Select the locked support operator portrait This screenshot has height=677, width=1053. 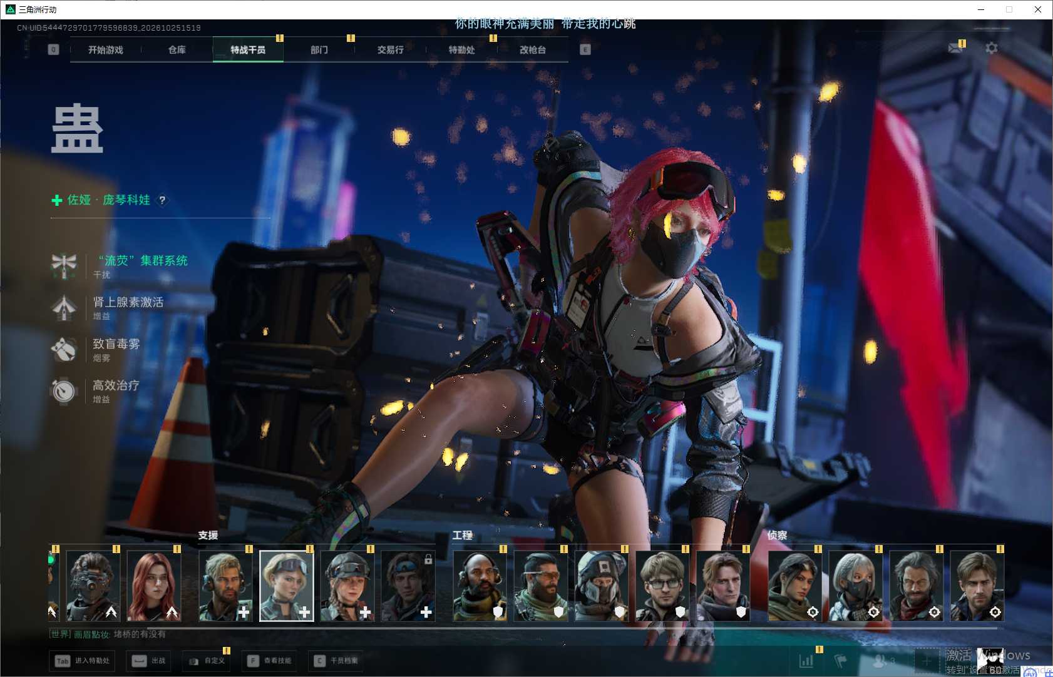click(x=408, y=586)
